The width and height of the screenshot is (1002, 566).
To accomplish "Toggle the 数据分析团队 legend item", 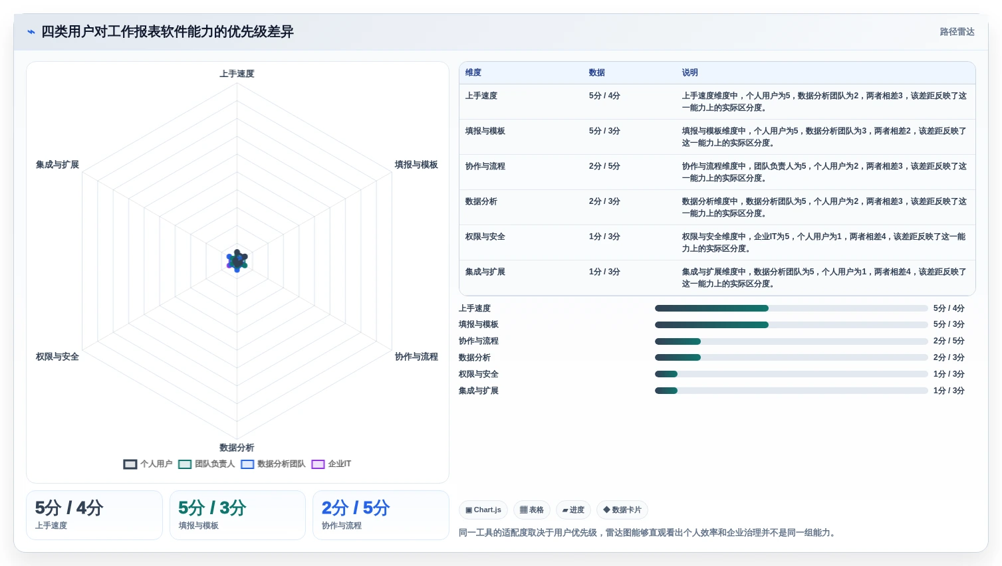I will pos(273,464).
